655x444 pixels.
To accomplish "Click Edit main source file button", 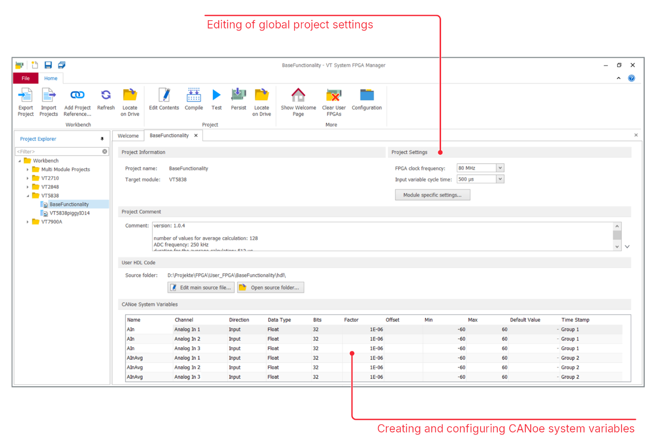I will [x=201, y=288].
